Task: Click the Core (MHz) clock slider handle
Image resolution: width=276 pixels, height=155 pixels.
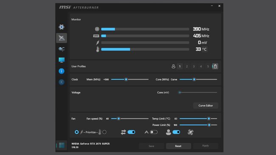Action: point(194,79)
